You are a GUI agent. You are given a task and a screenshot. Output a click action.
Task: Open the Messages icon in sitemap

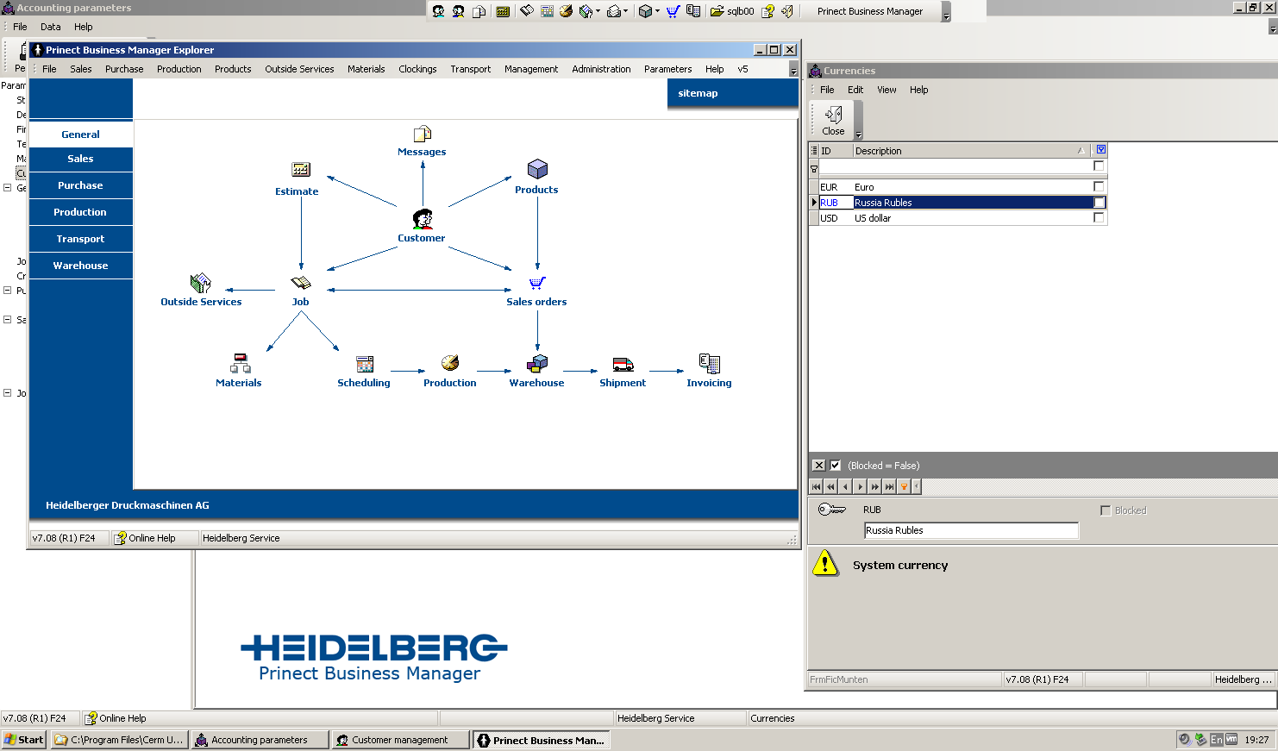tap(423, 134)
